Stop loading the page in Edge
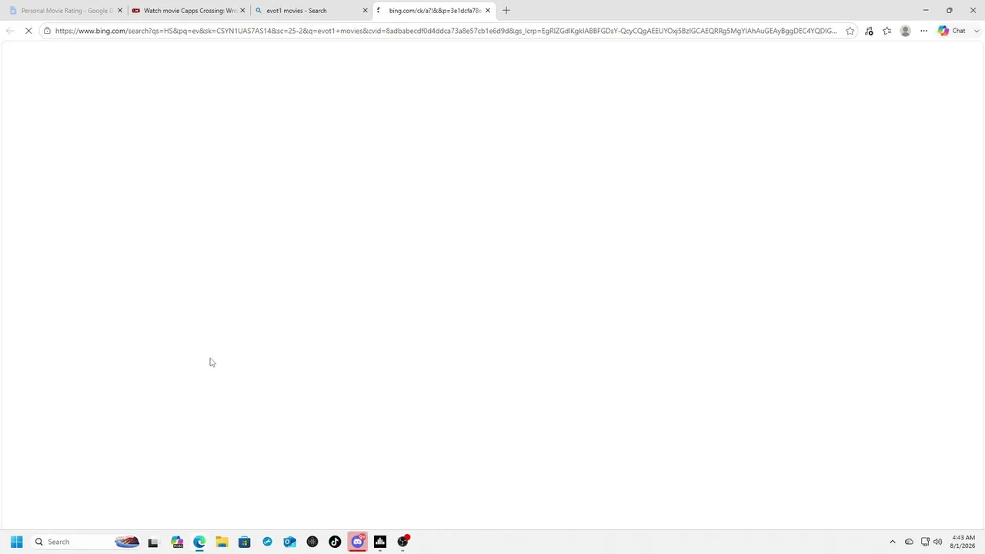Image resolution: width=985 pixels, height=554 pixels. tap(28, 31)
